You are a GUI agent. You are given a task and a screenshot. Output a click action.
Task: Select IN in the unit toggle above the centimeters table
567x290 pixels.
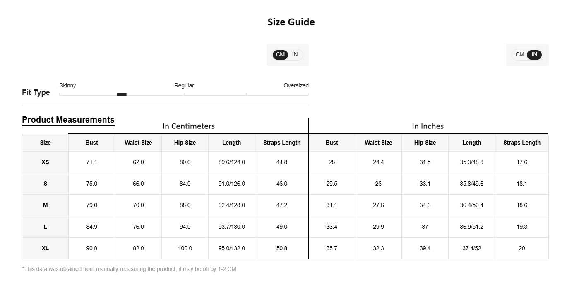[x=295, y=55]
